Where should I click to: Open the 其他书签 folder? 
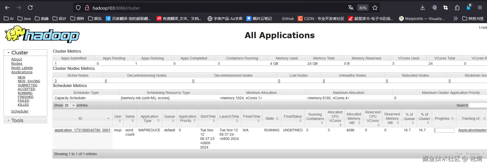pos(473,18)
